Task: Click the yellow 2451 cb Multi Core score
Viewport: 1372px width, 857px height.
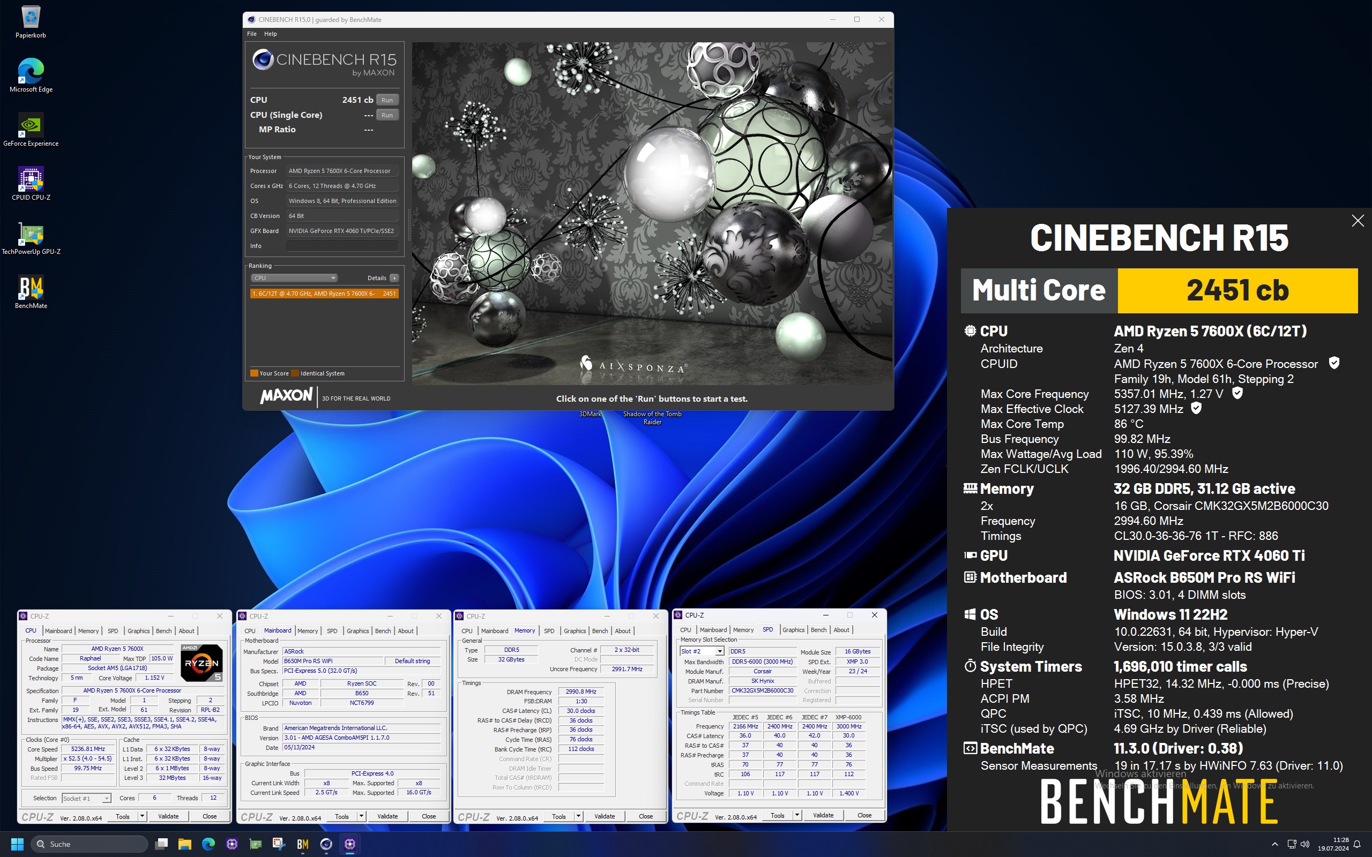Action: point(1237,290)
